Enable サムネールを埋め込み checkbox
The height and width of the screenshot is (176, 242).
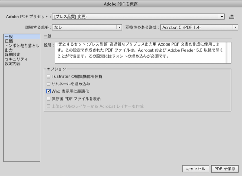49,84
